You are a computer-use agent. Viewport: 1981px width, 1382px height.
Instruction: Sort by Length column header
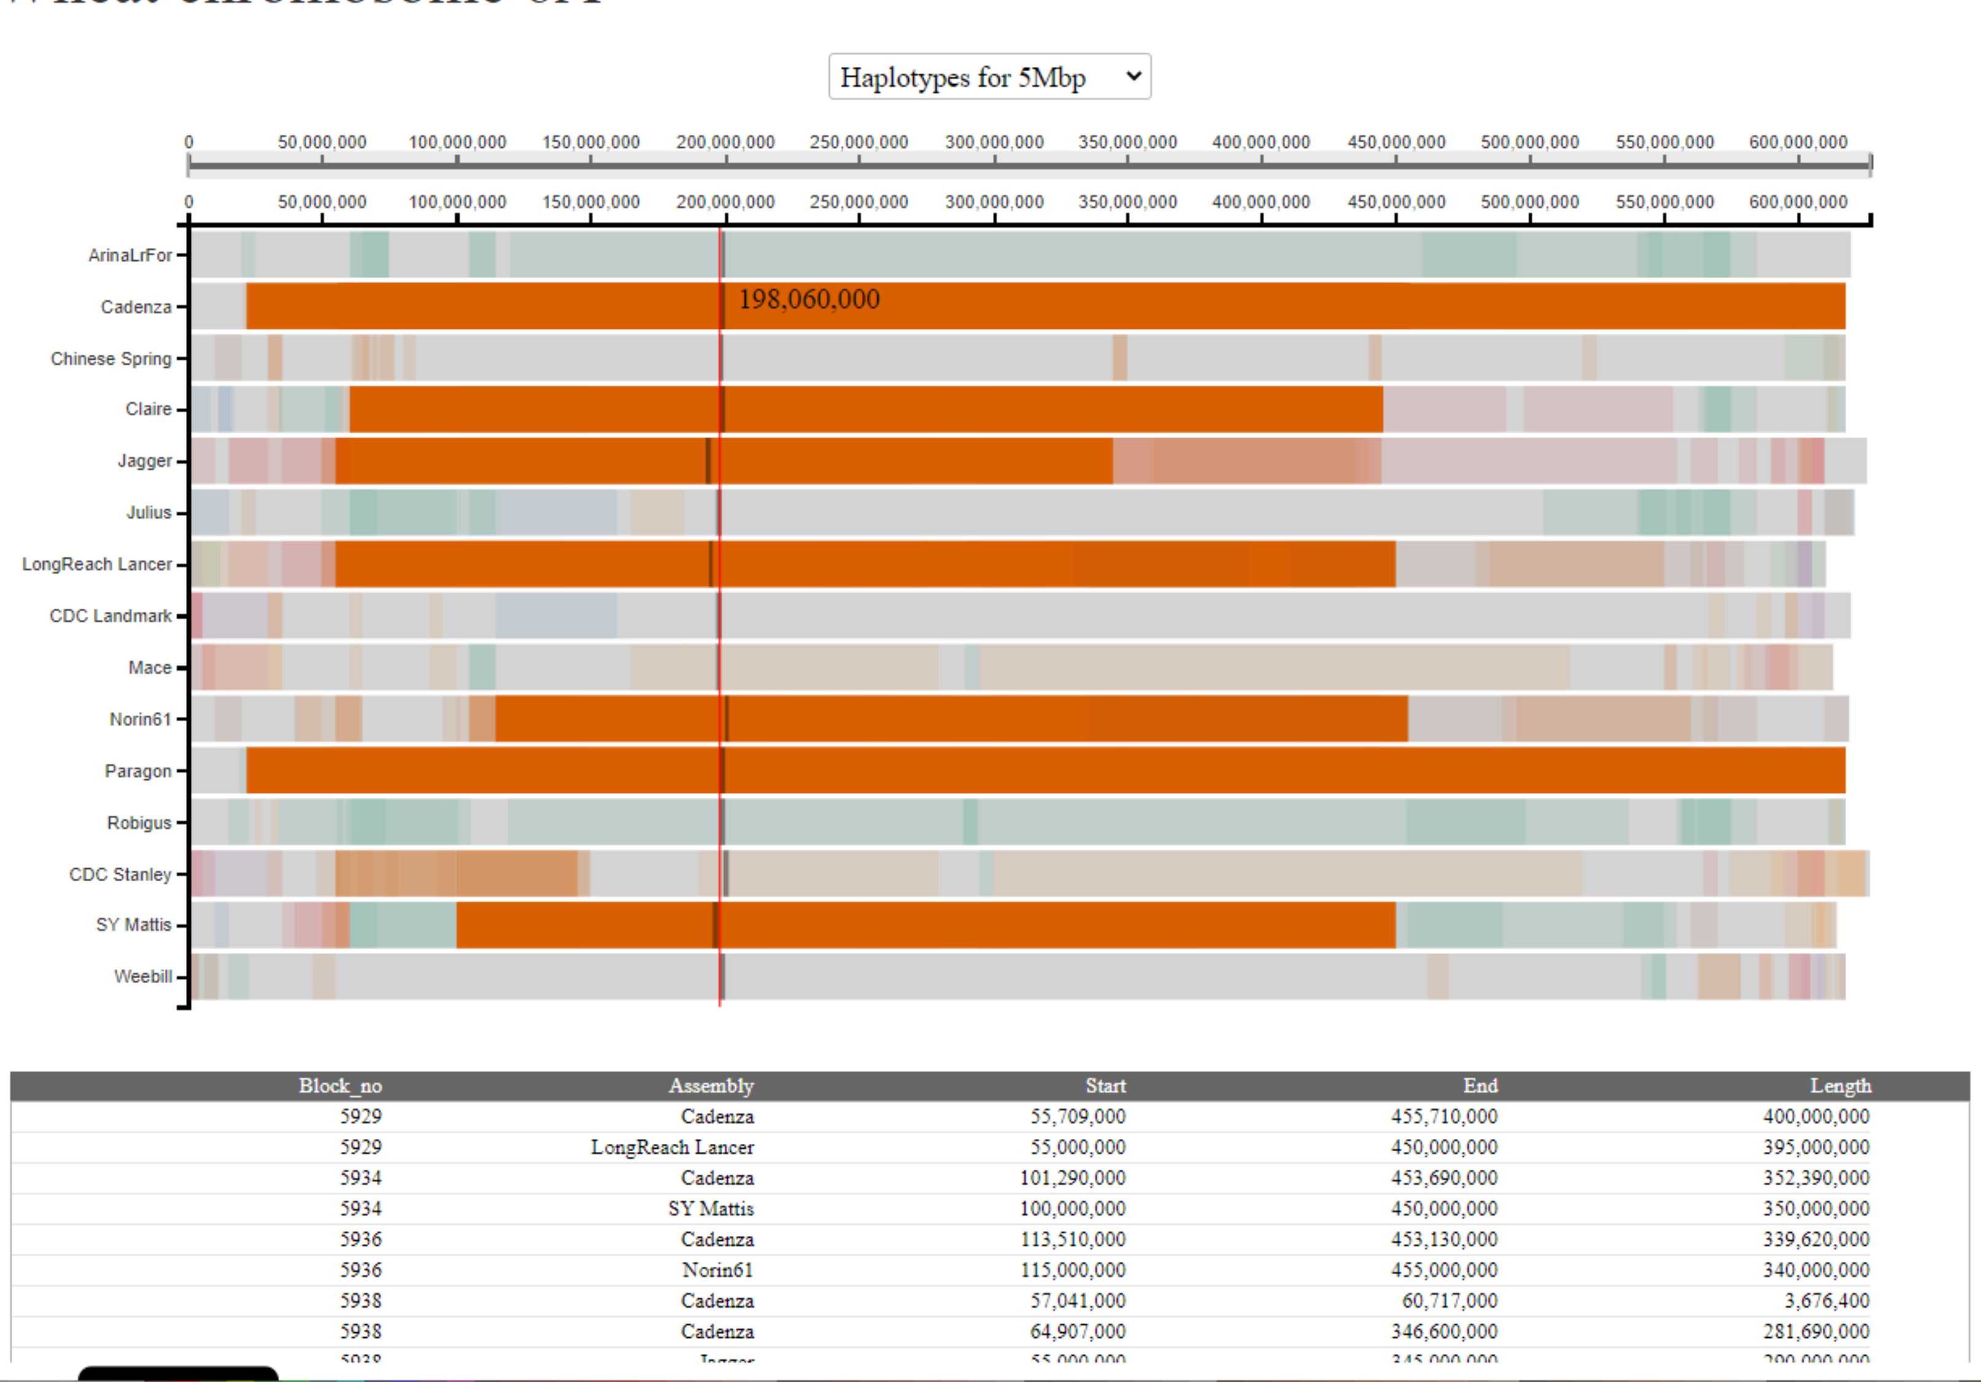1840,1086
